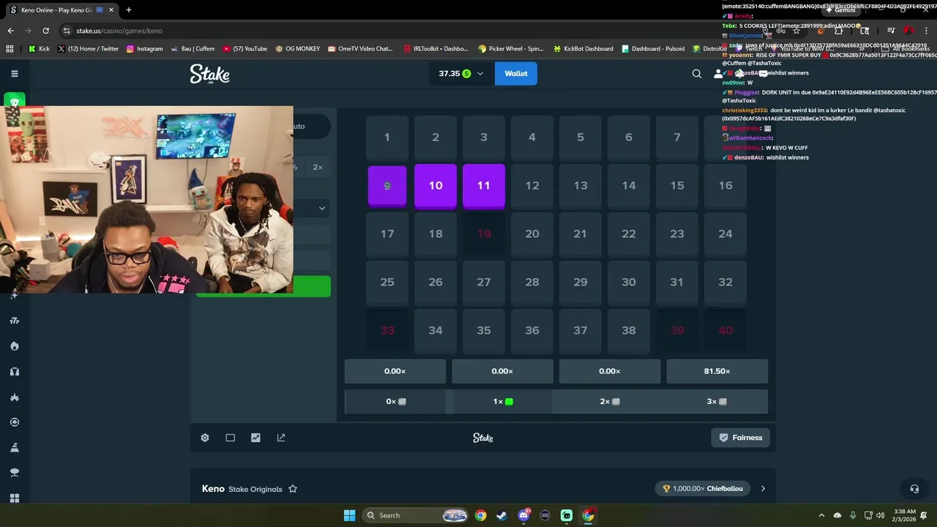Image resolution: width=937 pixels, height=527 pixels.
Task: Open the site search magnifier icon
Action: coord(697,73)
